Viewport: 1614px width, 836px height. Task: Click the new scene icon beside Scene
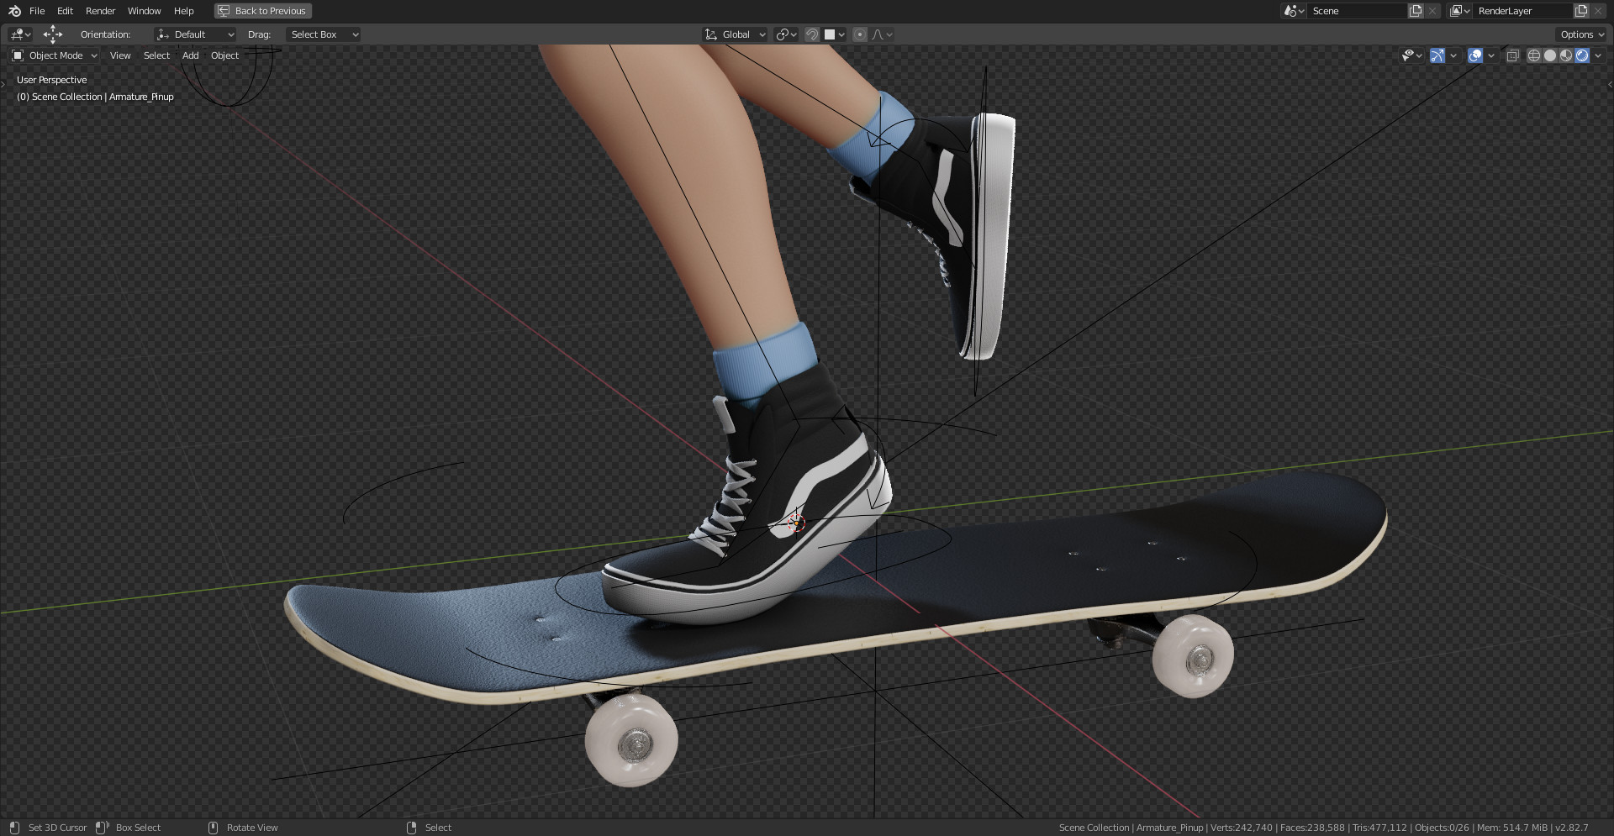[1416, 11]
